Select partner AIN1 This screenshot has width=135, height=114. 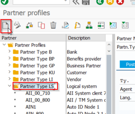(x=31, y=107)
